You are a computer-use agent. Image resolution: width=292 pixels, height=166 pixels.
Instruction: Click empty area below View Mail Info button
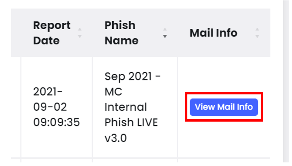tap(224, 140)
